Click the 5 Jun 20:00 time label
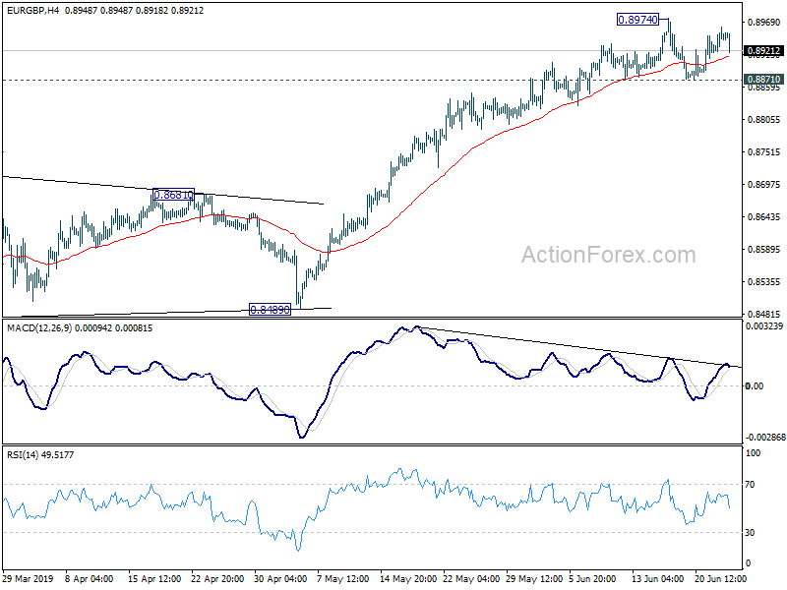Viewport: 787px width, 590px height. (x=592, y=578)
